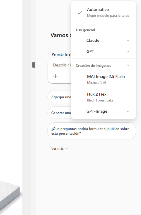Expand Ver más suggestions
This screenshot has width=141, height=215.
click(60, 149)
